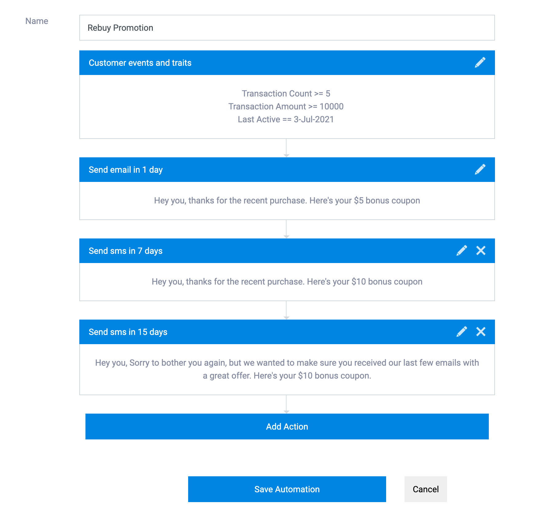Click the Send sms in 15 days header
Viewport: 538px width, 523px height.
coord(287,332)
